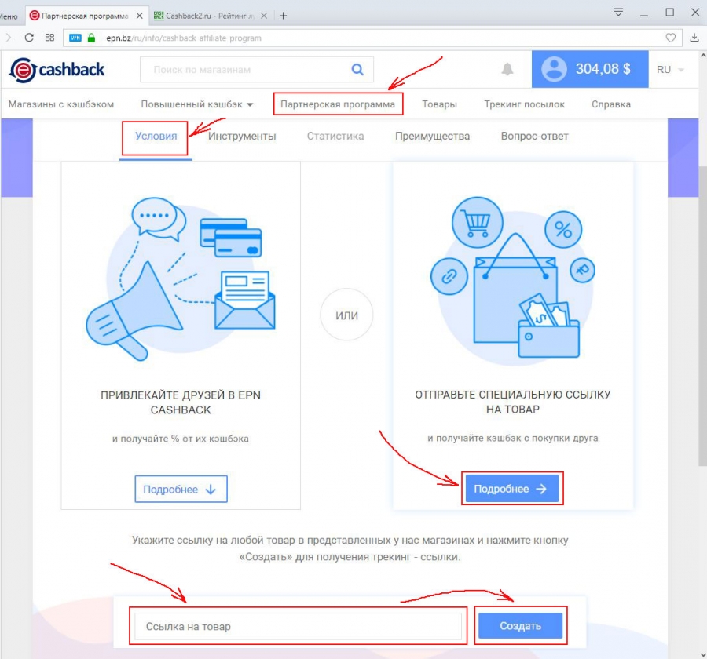Open notifications bell

(x=507, y=69)
